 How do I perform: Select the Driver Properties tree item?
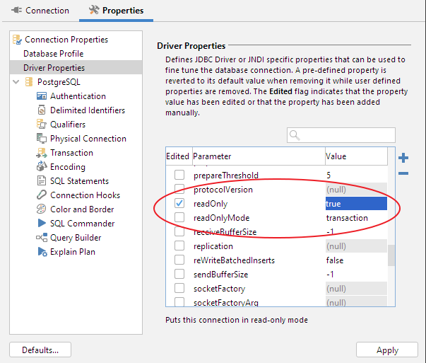coord(54,68)
